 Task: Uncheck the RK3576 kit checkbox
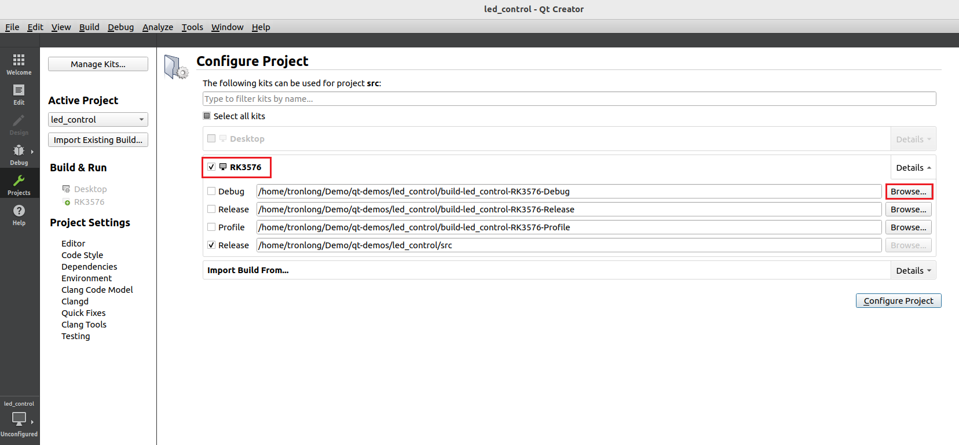click(211, 167)
